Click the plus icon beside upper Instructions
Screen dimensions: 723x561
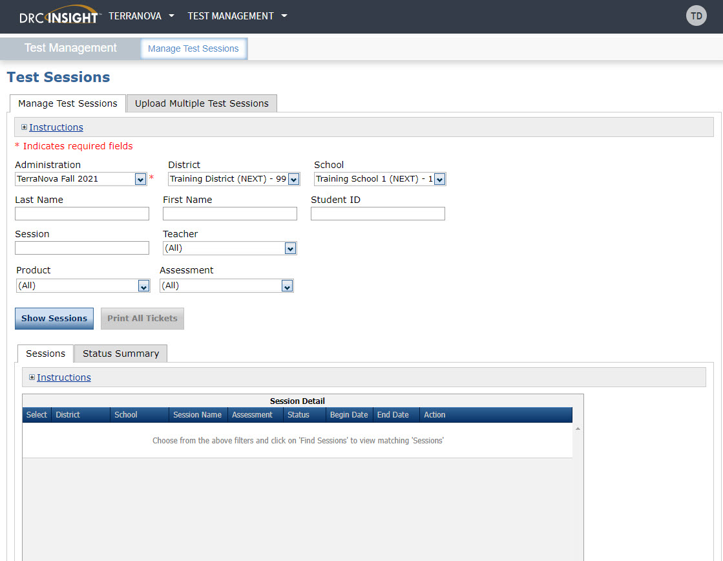(x=24, y=127)
